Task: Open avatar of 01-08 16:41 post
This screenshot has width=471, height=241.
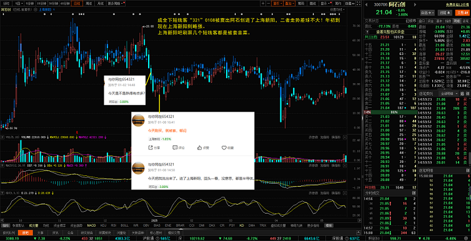Action: (139, 120)
